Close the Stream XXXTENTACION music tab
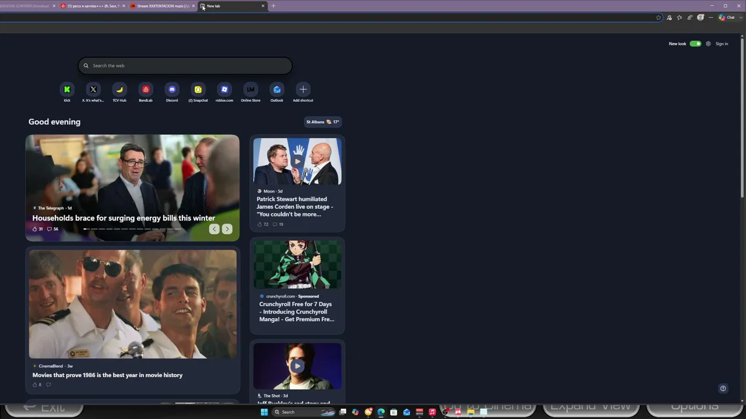 pos(193,6)
